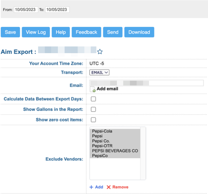
Task: Enable Calculate Data Between Export Days checkbox
Action: coord(93,99)
